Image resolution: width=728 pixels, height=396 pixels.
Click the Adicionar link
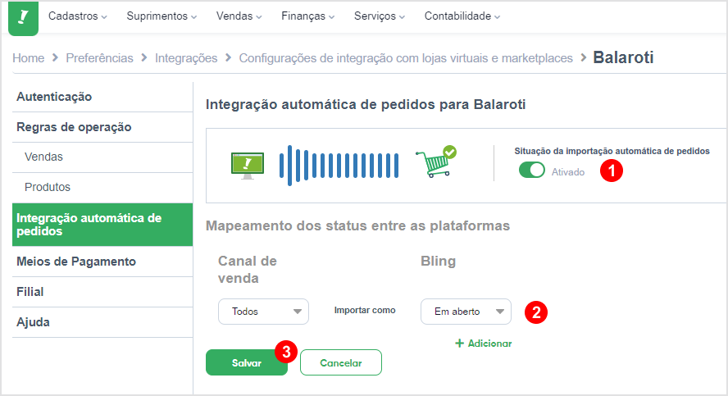click(x=484, y=343)
